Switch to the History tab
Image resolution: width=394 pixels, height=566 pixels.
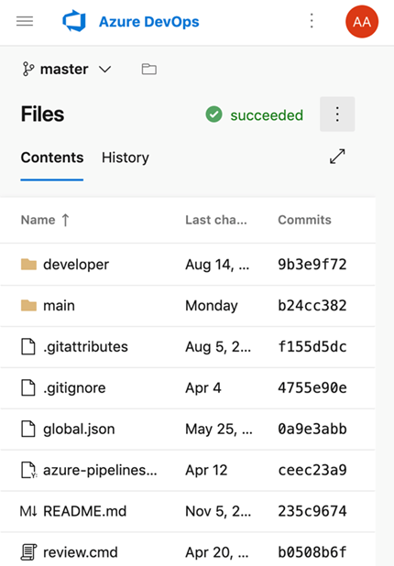126,158
